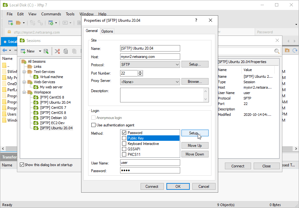Open the folder icon in Xftp toolbar
Image resolution: width=299 pixels, height=208 pixels.
tap(18, 23)
